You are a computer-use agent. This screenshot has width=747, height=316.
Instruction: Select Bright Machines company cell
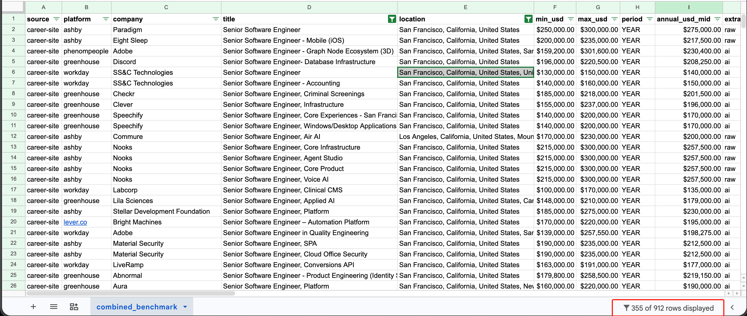pyautogui.click(x=166, y=222)
